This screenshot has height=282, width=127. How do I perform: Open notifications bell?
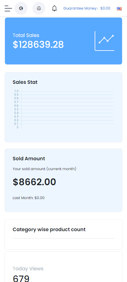(x=54, y=8)
